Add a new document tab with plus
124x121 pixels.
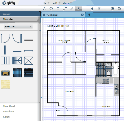click(x=89, y=15)
